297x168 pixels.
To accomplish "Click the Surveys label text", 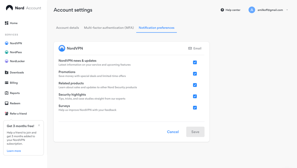I will (x=64, y=106).
